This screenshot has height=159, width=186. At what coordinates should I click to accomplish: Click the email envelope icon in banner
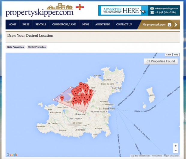point(152,8)
